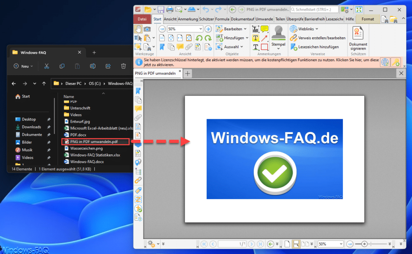Expand the Auswahl dropdown
Image resolution: width=412 pixels, height=254 pixels.
click(242, 47)
